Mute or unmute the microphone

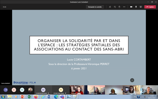pyautogui.click(x=136, y=7)
